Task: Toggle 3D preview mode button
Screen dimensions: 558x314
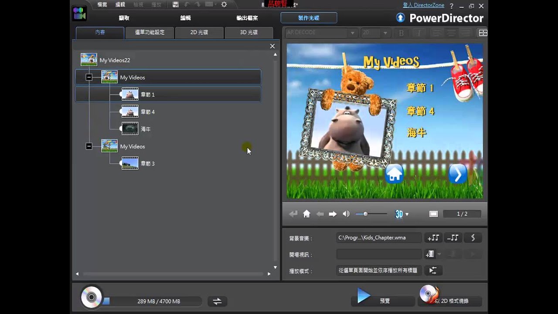Action: pos(399,214)
